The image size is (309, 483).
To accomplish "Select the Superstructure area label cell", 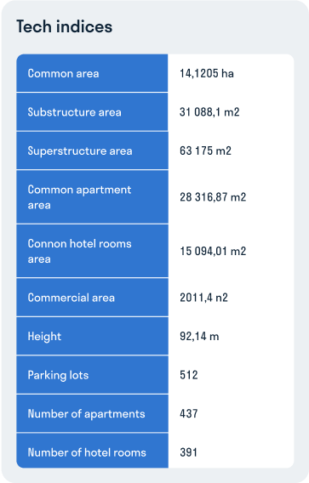I will click(92, 151).
